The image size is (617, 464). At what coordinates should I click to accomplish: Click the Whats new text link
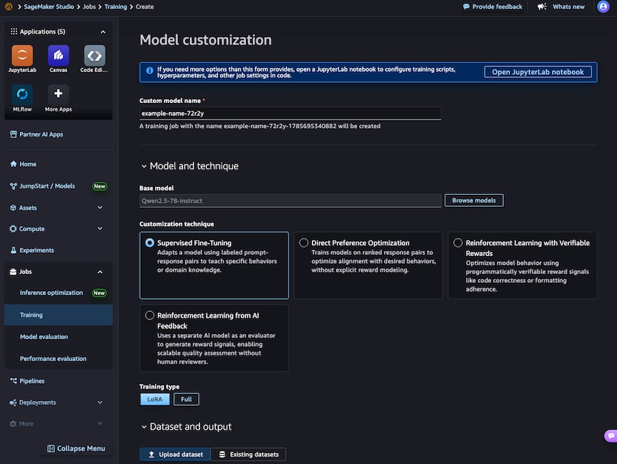(568, 7)
